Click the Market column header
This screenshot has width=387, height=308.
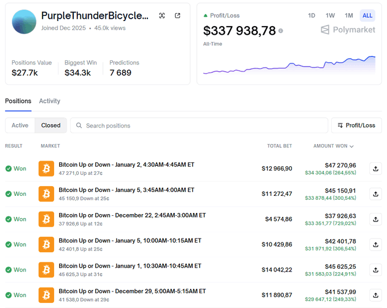tap(50, 146)
